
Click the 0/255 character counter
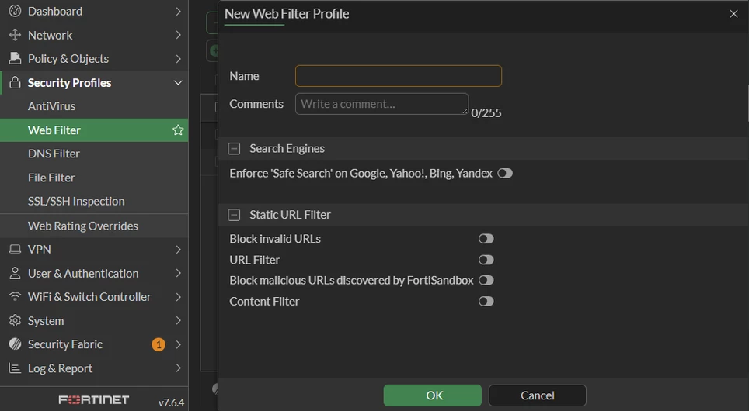486,113
